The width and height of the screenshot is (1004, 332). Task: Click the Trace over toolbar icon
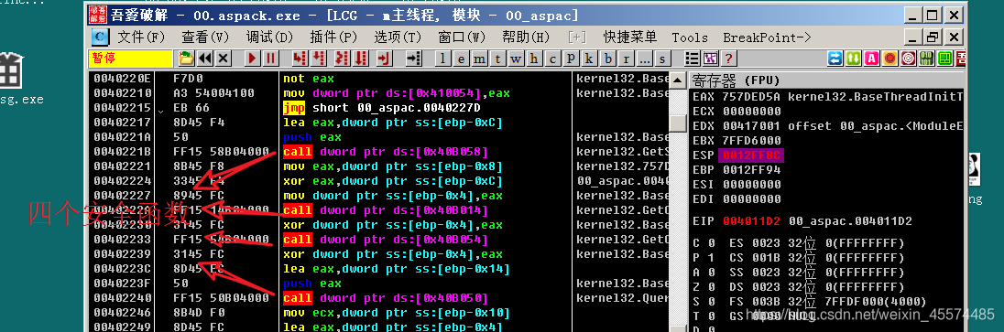pos(362,59)
